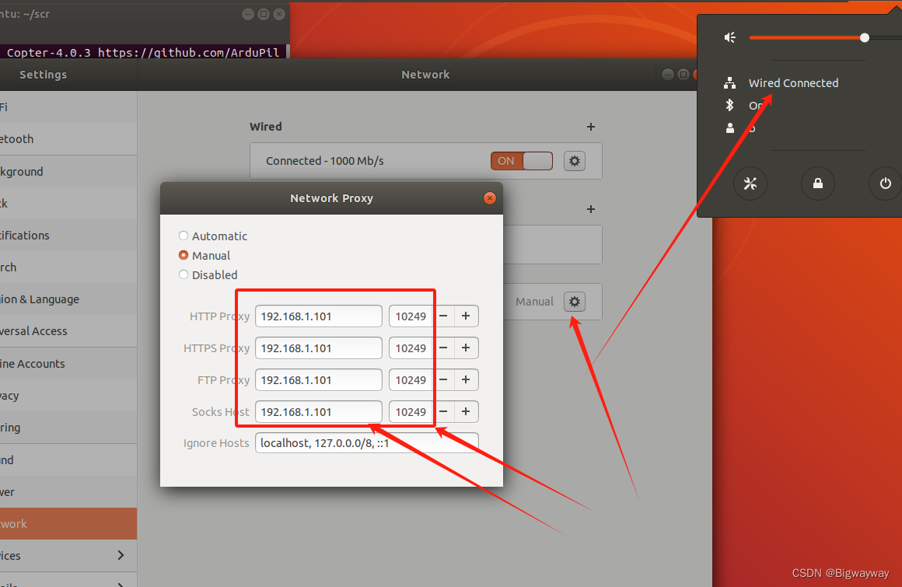Click the speaker volume icon in system menu
This screenshot has width=902, height=587.
point(730,38)
